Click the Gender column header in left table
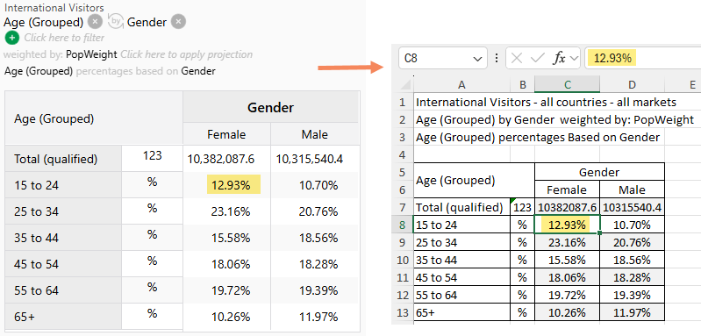Screen dimensions: 701x336 coord(271,107)
